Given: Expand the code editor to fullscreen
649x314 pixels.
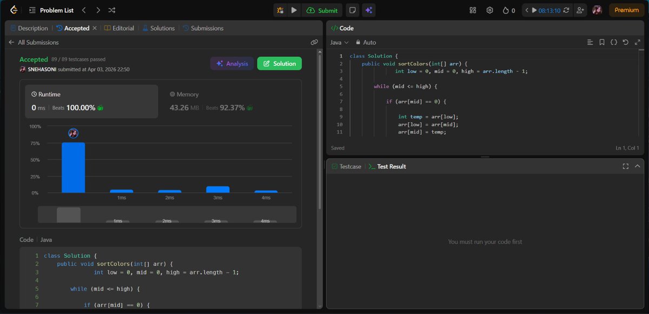Looking at the screenshot, I should pyautogui.click(x=637, y=42).
